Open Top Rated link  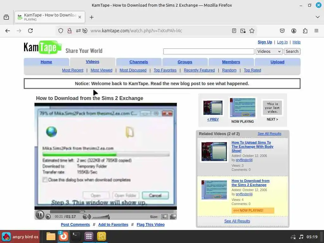[x=252, y=70]
